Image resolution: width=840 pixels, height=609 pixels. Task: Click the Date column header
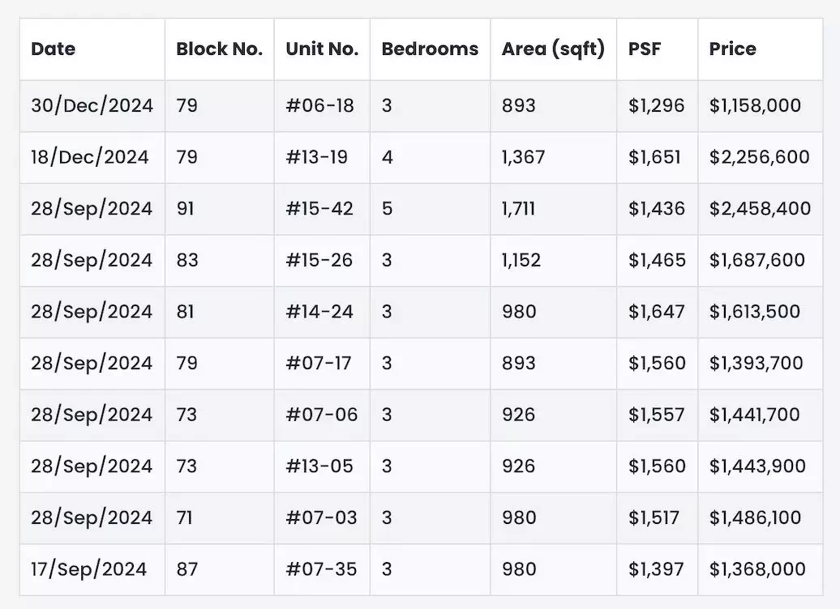coord(92,49)
